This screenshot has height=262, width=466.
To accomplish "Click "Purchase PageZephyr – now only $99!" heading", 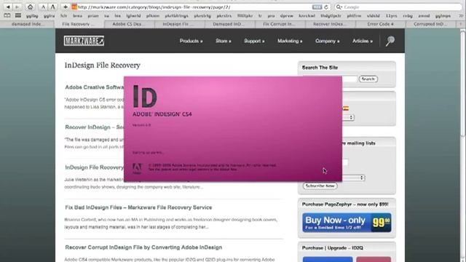I will point(345,205).
